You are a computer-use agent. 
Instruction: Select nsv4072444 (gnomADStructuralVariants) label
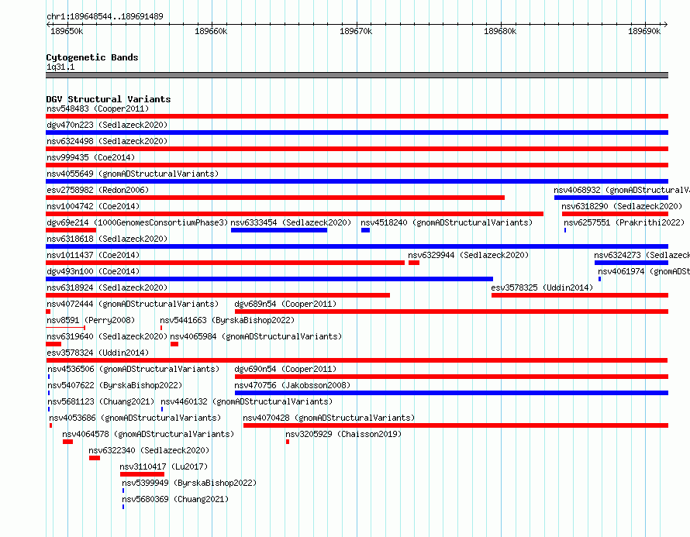click(133, 304)
